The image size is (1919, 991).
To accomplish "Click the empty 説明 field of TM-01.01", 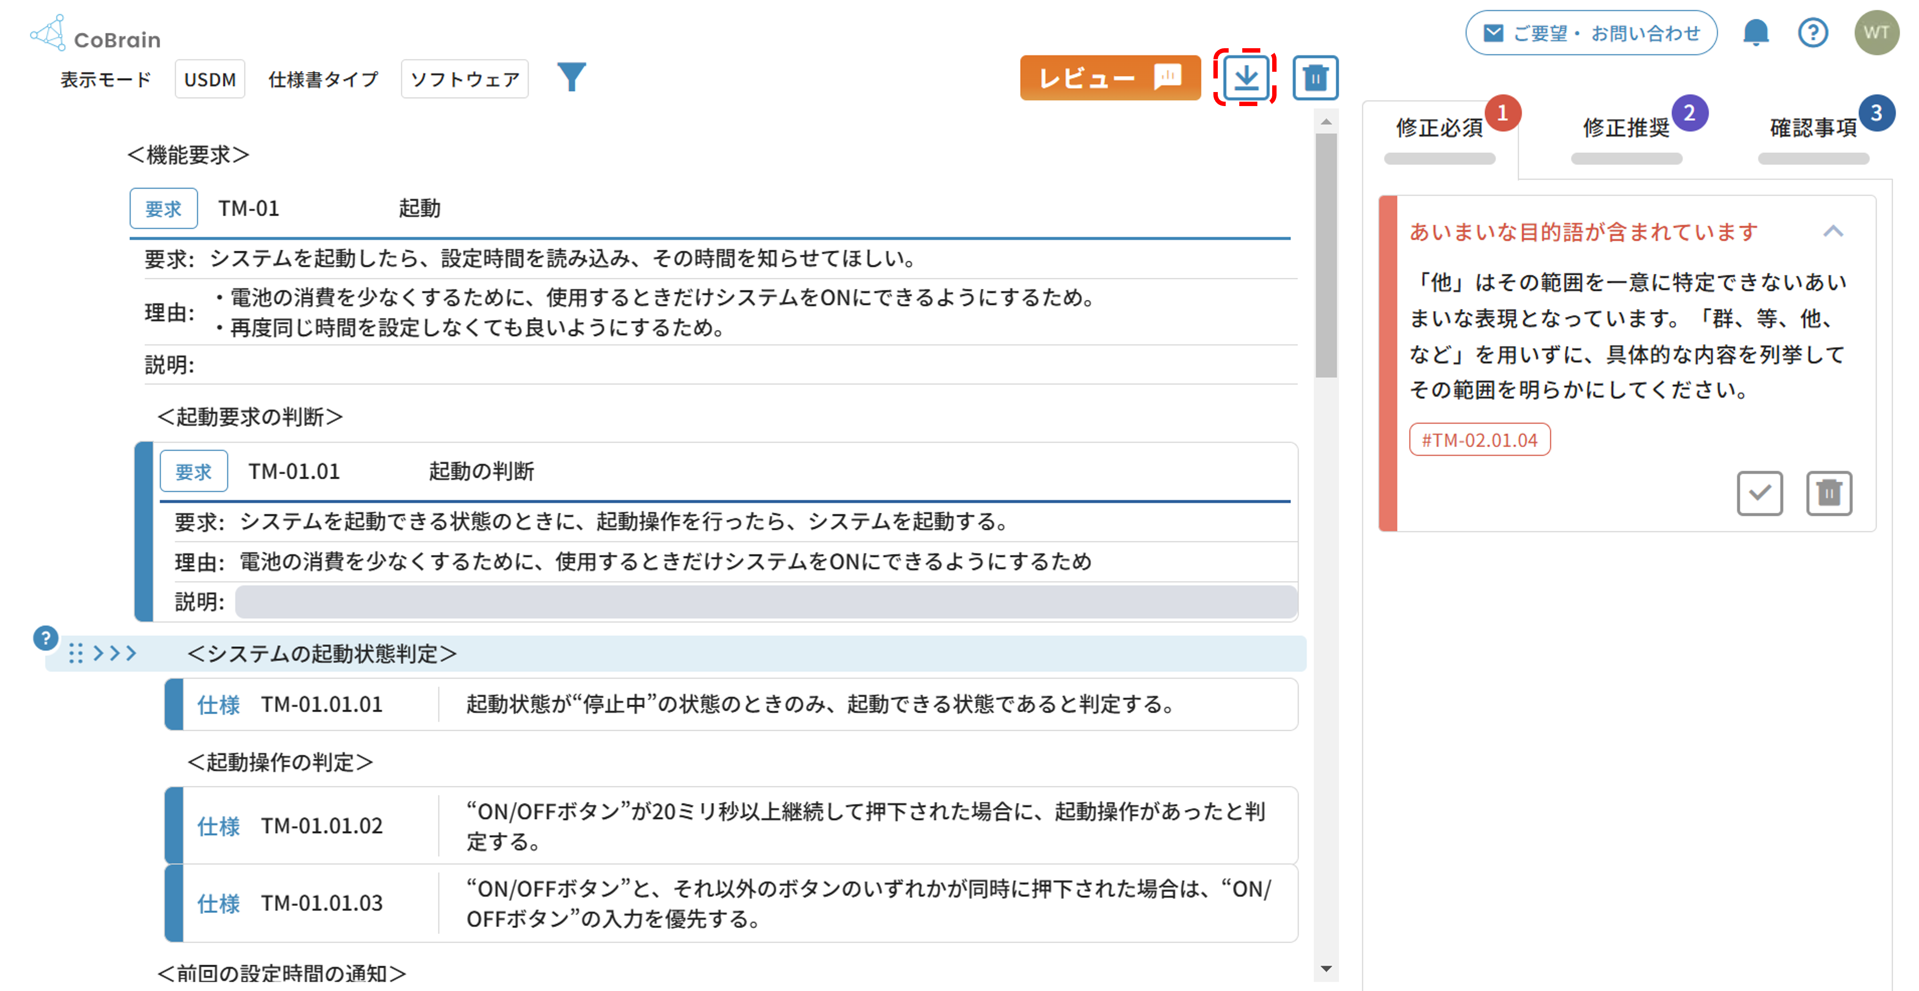I will [x=767, y=602].
